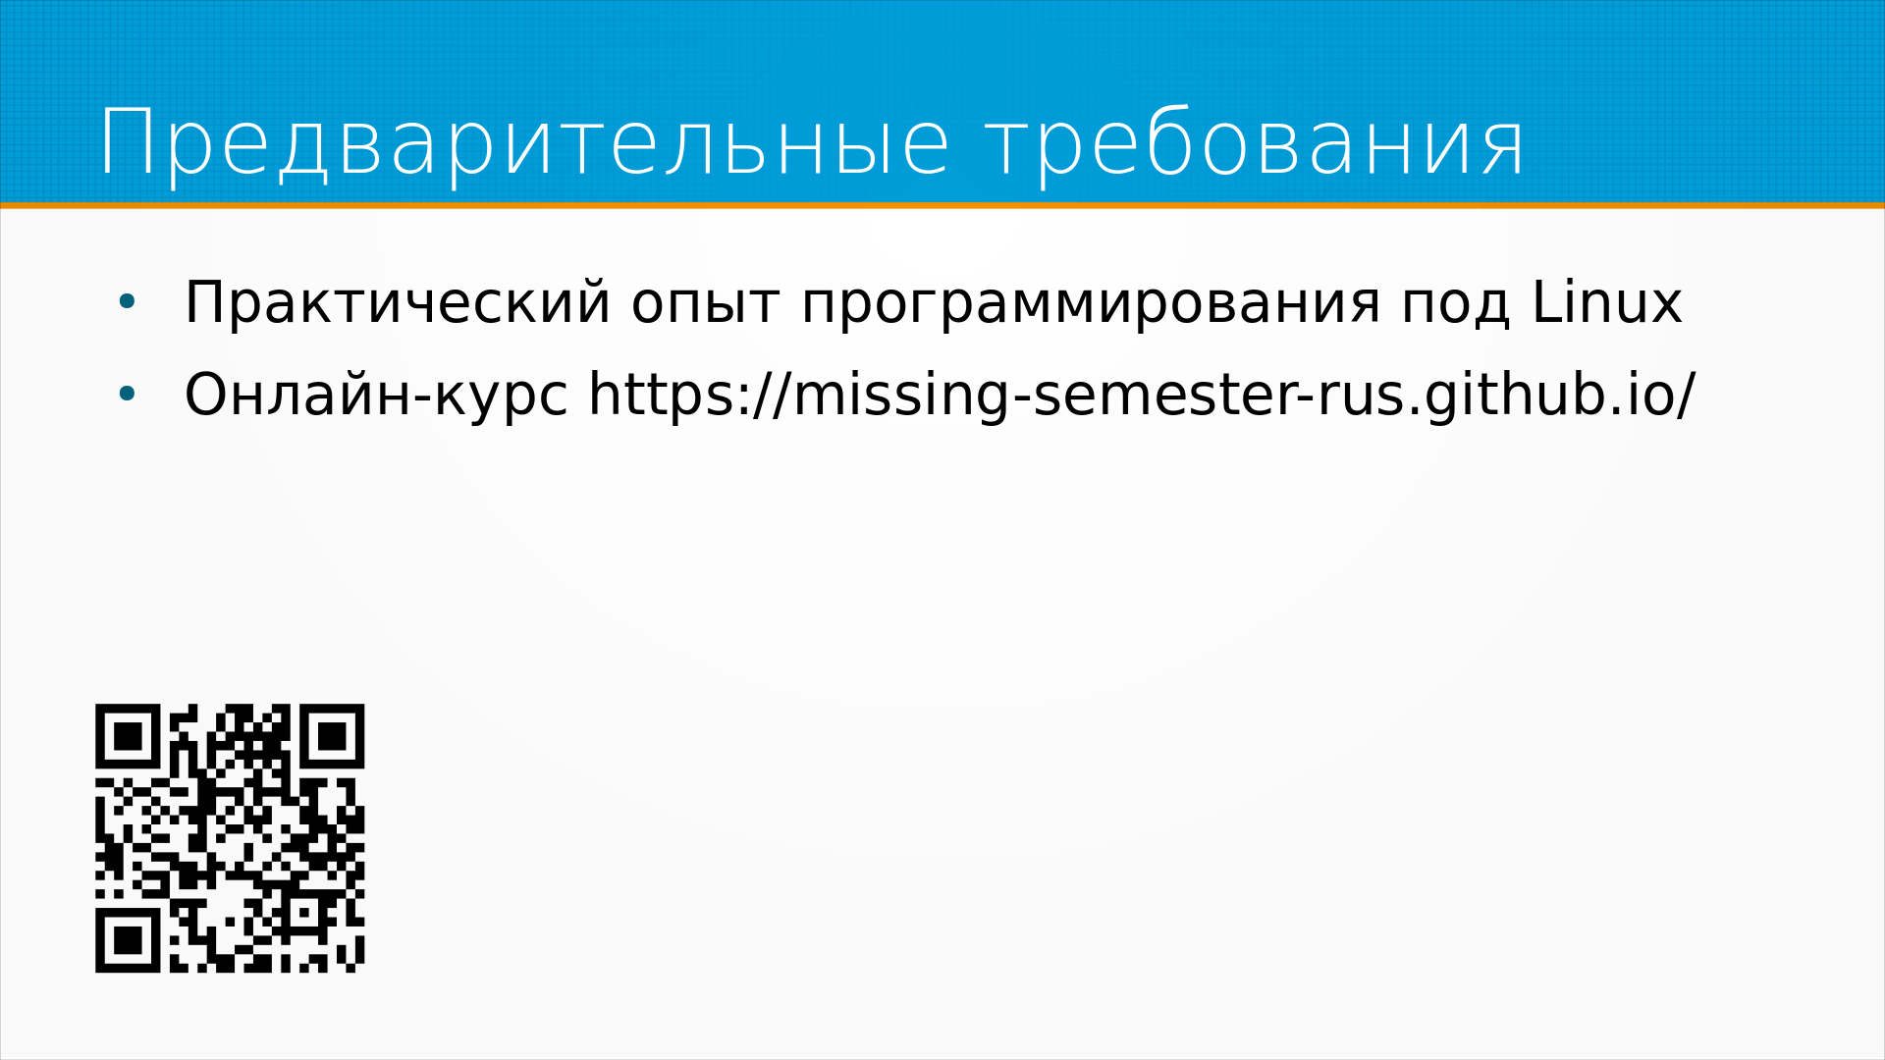Click the slide title "Предварительные требования"
The image size is (1885, 1060).
click(x=811, y=143)
